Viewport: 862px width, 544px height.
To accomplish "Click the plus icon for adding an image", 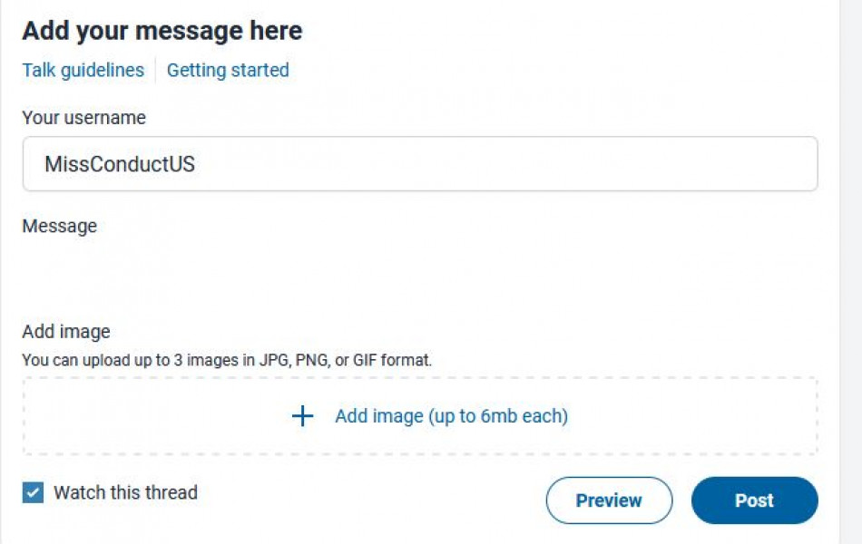I will [302, 416].
